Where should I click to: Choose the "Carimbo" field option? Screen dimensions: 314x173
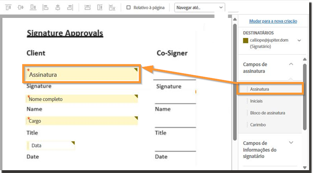point(258,125)
